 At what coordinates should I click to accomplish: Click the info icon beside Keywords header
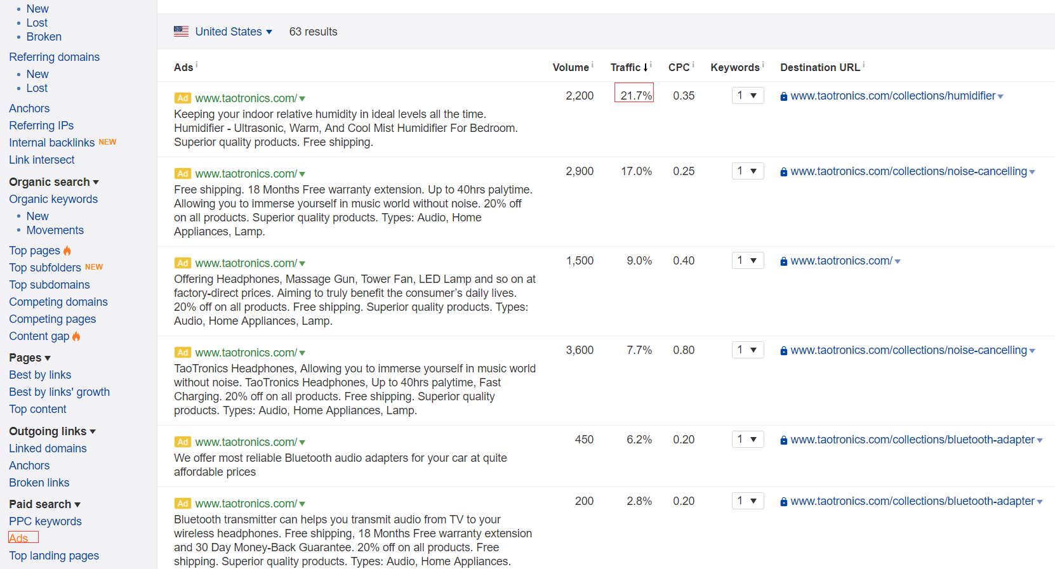763,64
